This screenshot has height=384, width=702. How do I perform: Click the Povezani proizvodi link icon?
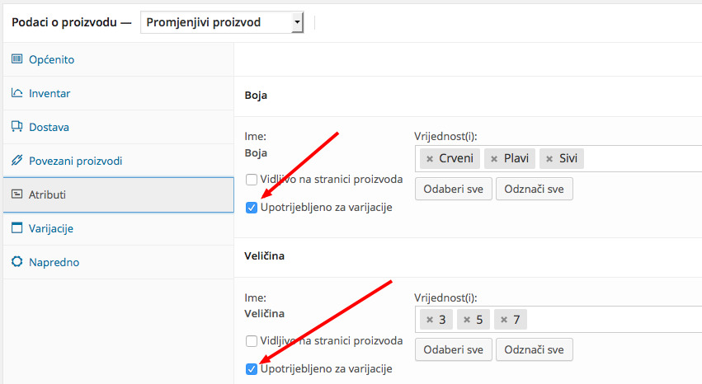(17, 160)
